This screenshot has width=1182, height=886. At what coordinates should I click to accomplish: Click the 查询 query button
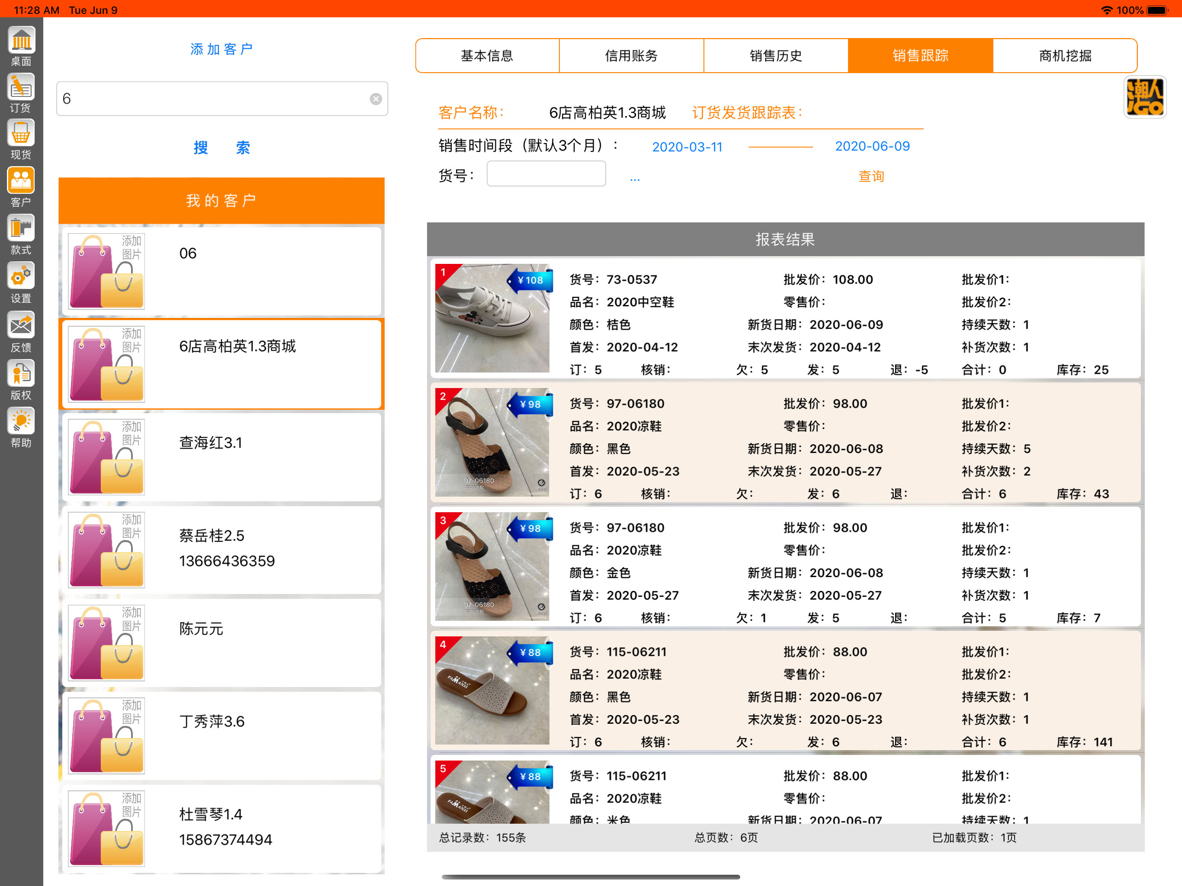click(871, 177)
